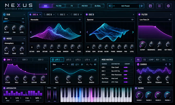
Task: Select previous Chorus effect with left arrow
Action: click(x=166, y=64)
